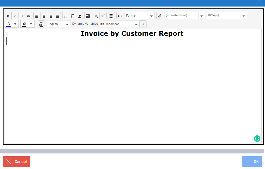
Task: Open the Format paragraph style dropdown
Action: (x=139, y=15)
